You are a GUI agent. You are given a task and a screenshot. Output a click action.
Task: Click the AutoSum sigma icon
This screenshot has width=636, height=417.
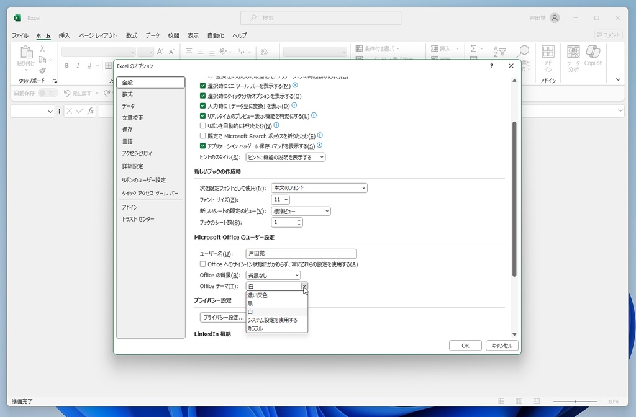(473, 48)
